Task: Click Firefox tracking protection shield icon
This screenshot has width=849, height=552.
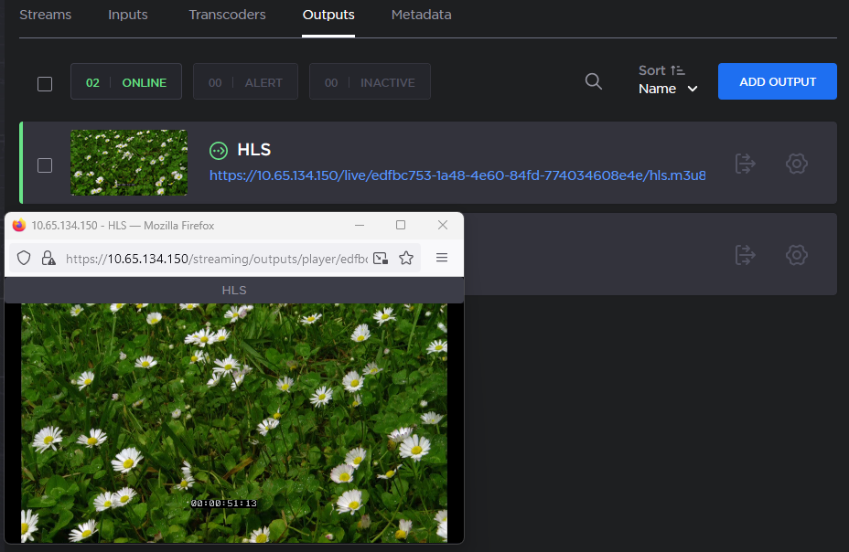Action: (25, 259)
